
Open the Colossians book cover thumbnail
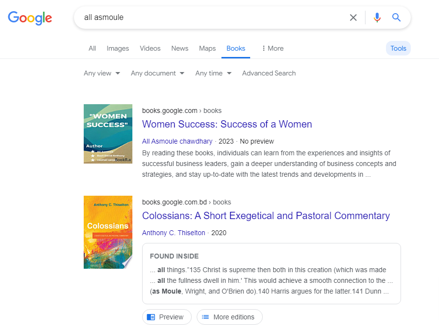(x=108, y=232)
